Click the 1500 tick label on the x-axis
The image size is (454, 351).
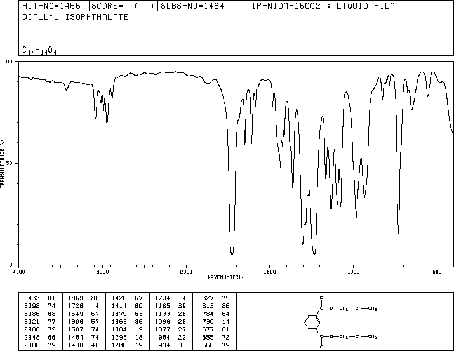coord(270,272)
